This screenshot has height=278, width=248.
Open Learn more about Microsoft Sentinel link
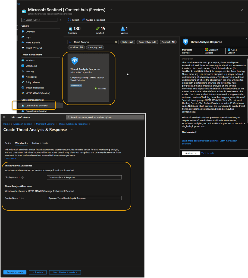pos(200,141)
